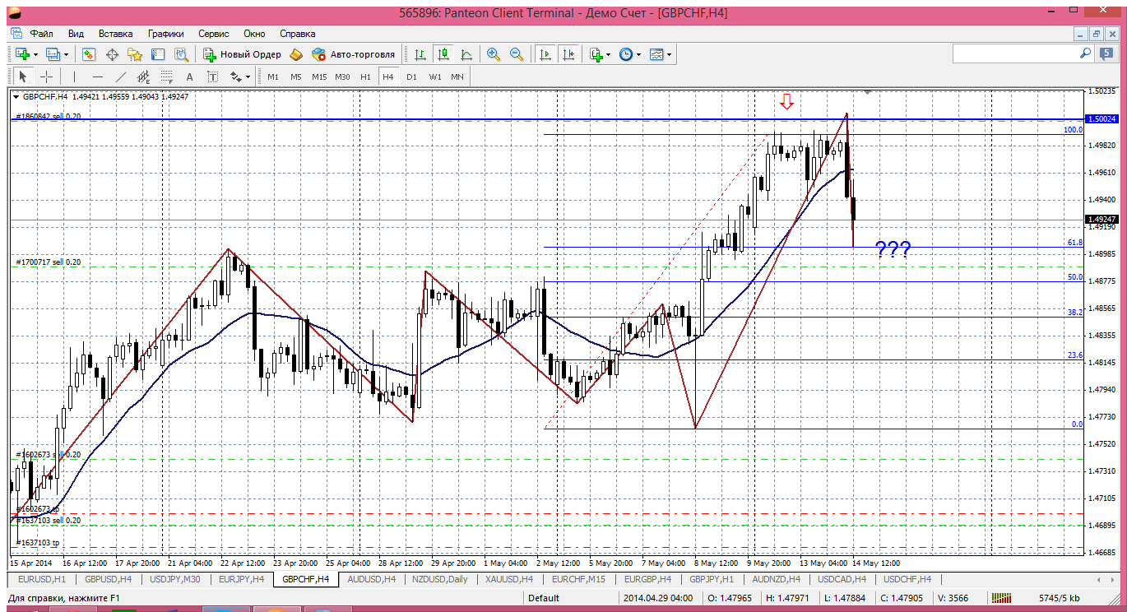Draw a trendline with the line tool
Image resolution: width=1127 pixels, height=612 pixels.
(x=121, y=76)
